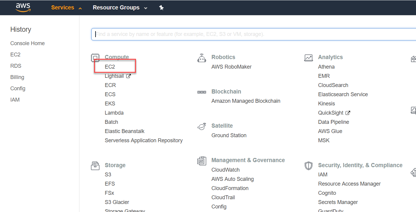Image resolution: width=416 pixels, height=212 pixels.
Task: Click the Blockchain category icon
Action: pos(202,92)
